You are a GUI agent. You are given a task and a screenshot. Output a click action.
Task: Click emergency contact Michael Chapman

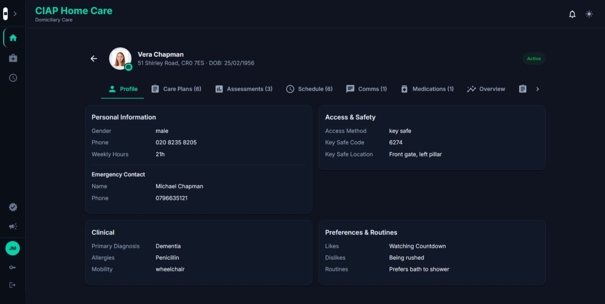(179, 186)
